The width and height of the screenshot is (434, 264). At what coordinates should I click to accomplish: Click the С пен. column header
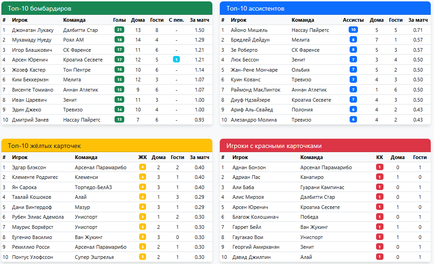tap(176, 20)
